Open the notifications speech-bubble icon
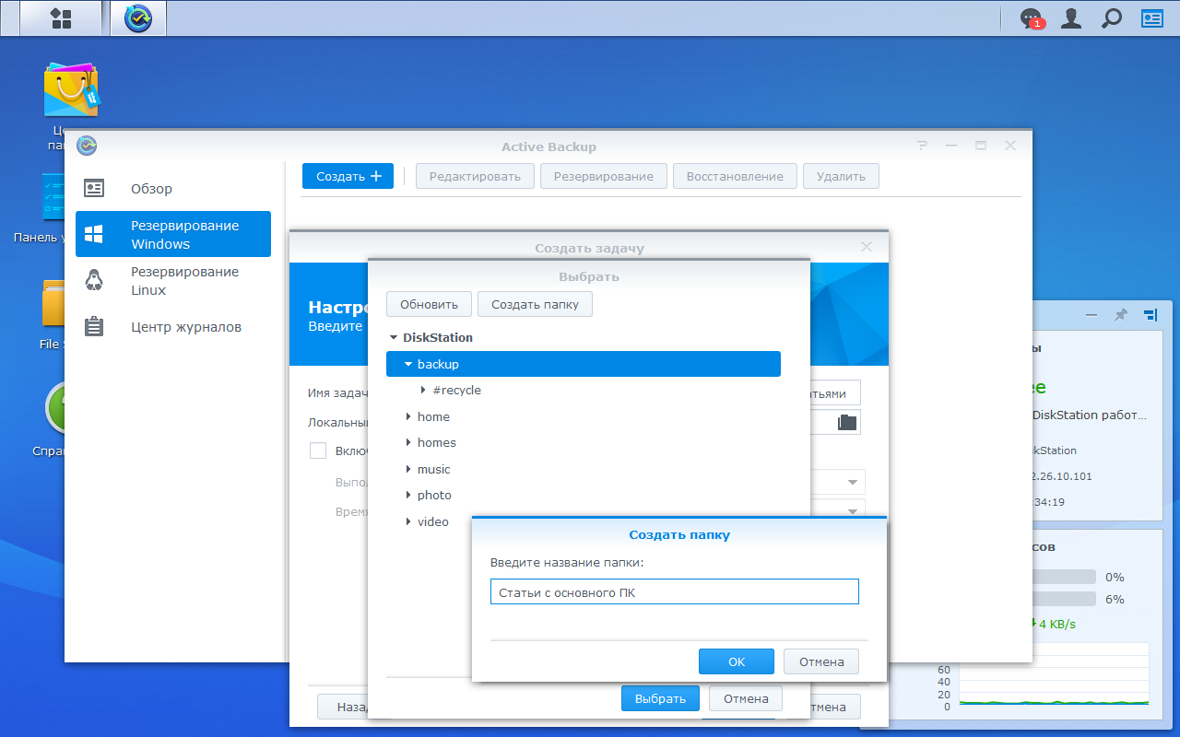The height and width of the screenshot is (737, 1180). pyautogui.click(x=1031, y=18)
